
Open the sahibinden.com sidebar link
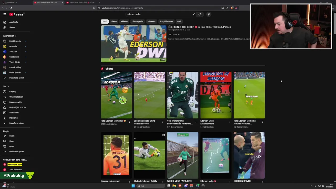(x=15, y=165)
